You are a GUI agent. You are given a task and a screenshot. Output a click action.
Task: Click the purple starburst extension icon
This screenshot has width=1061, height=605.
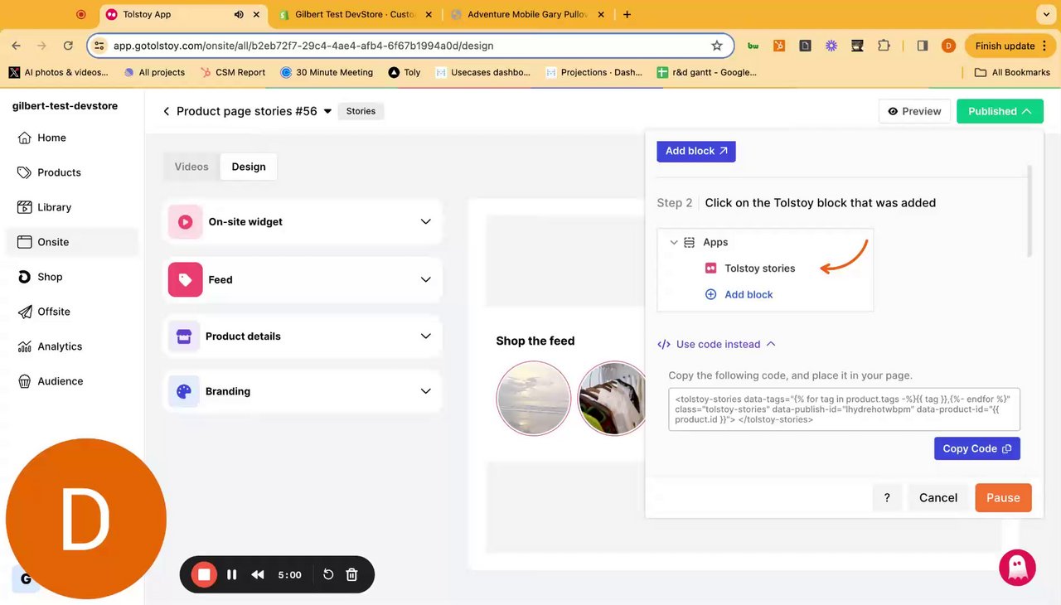[831, 46]
